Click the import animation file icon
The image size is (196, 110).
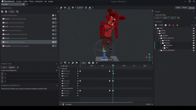click(x=6, y=12)
